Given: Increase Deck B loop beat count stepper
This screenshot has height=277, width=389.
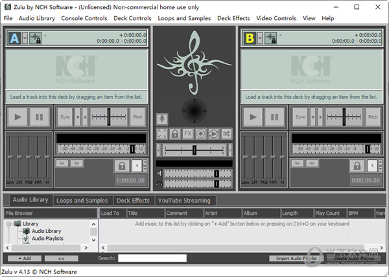Looking at the screenshot, I should pyautogui.click(x=381, y=162).
